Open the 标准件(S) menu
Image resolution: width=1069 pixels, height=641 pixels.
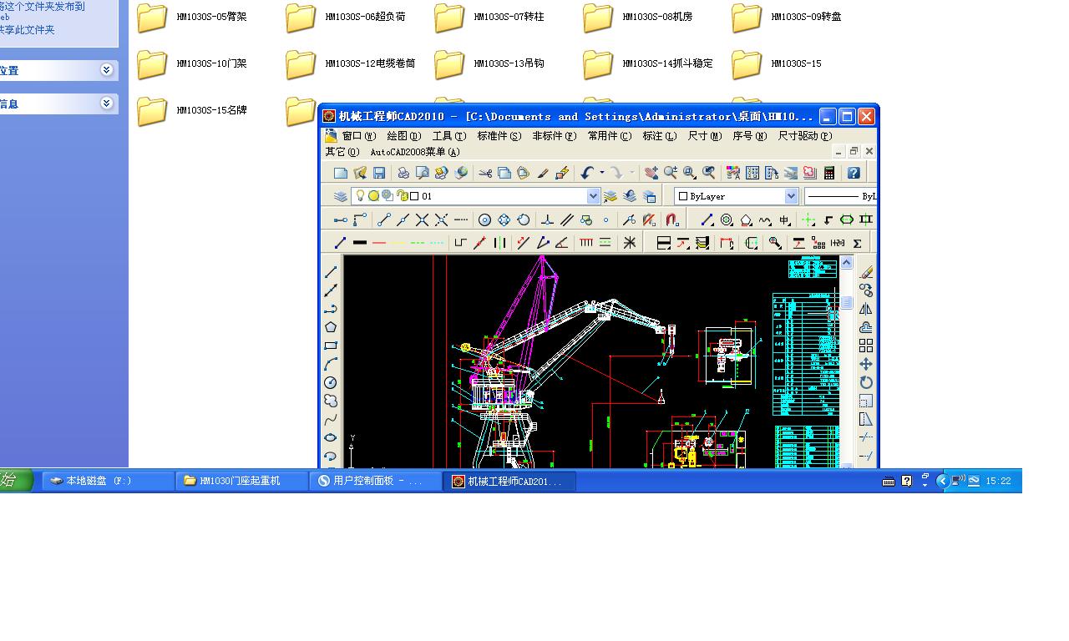click(499, 135)
